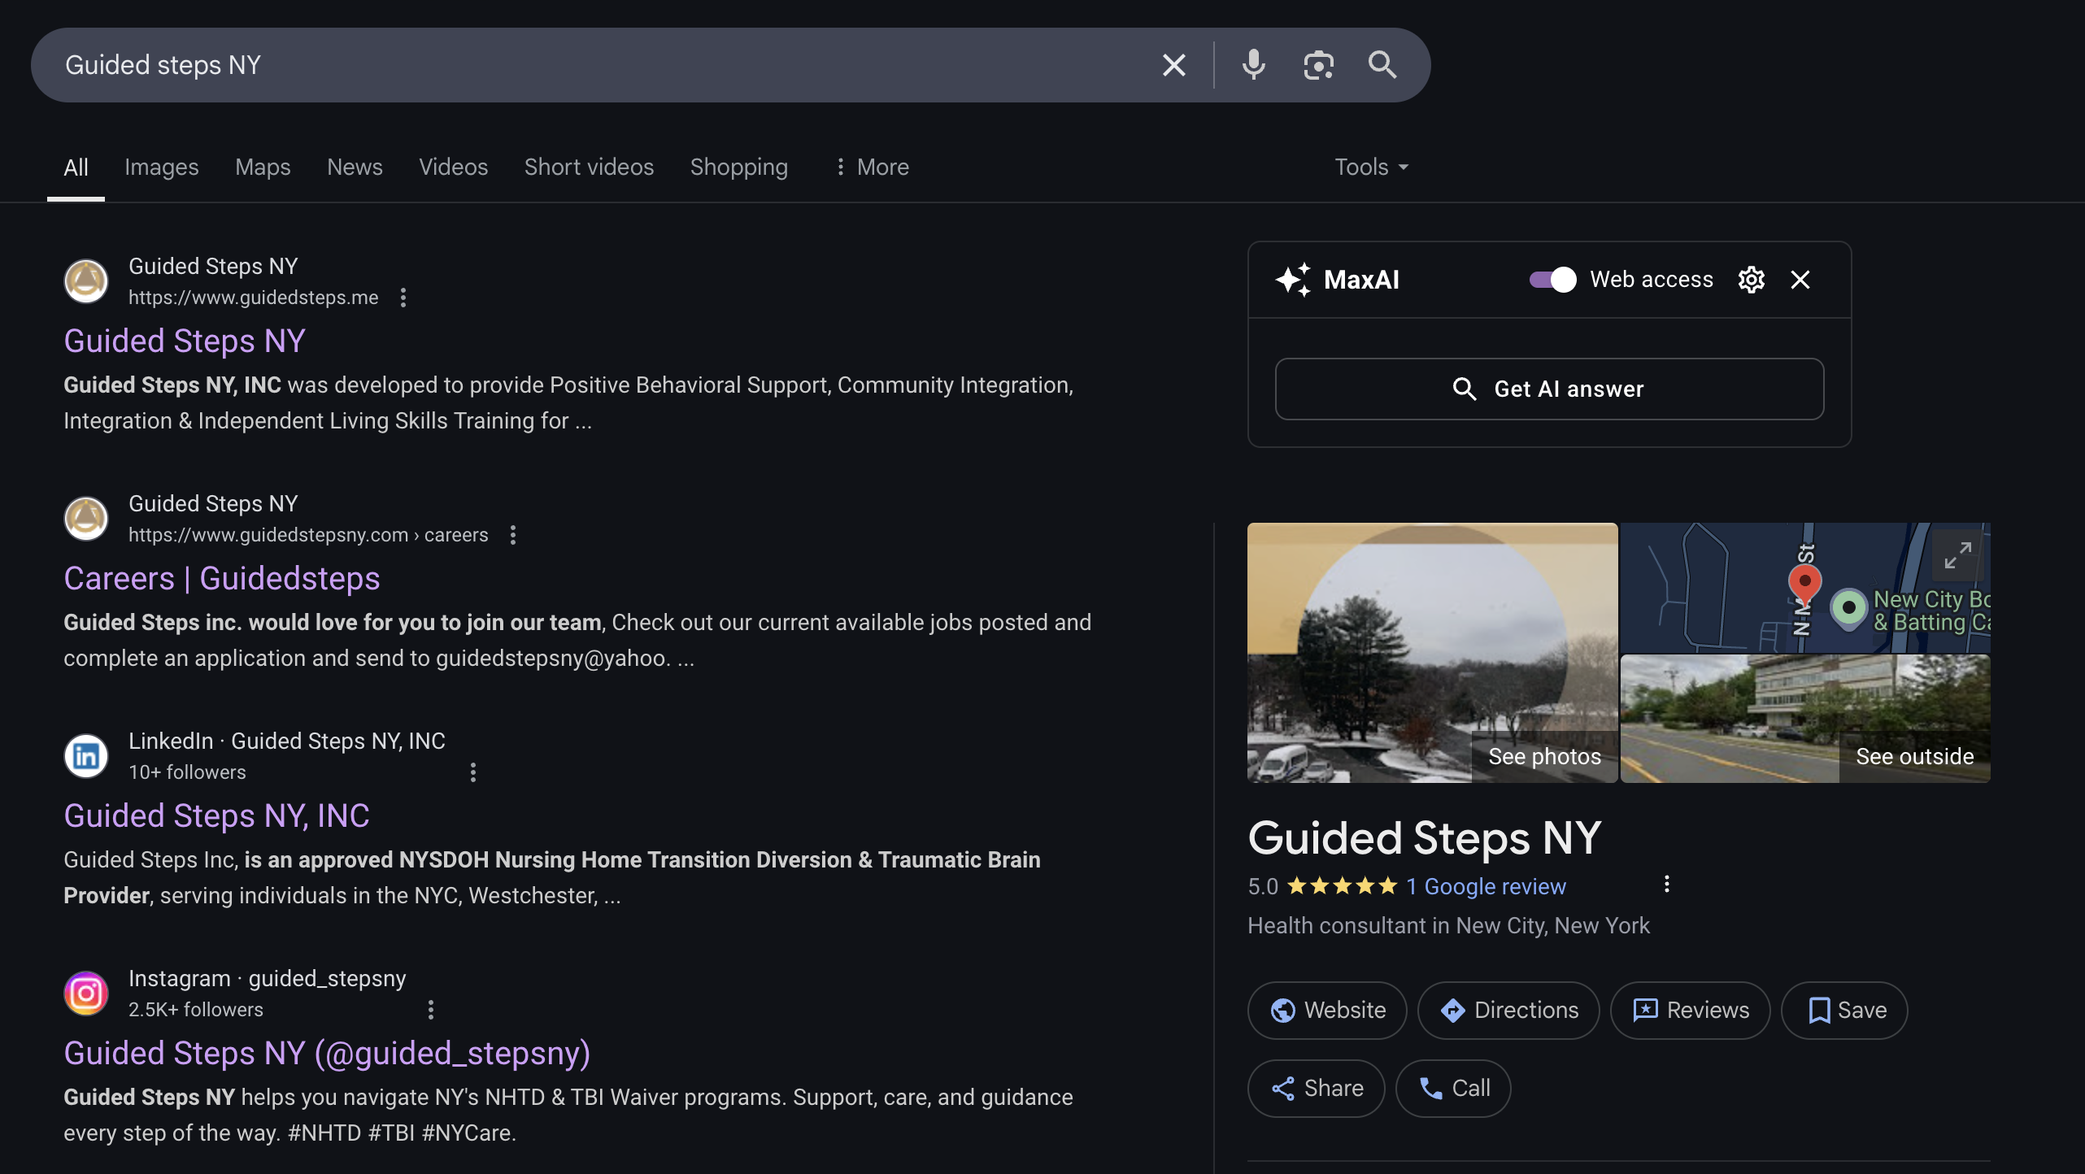
Task: Click the voice search microphone icon
Action: click(x=1253, y=64)
